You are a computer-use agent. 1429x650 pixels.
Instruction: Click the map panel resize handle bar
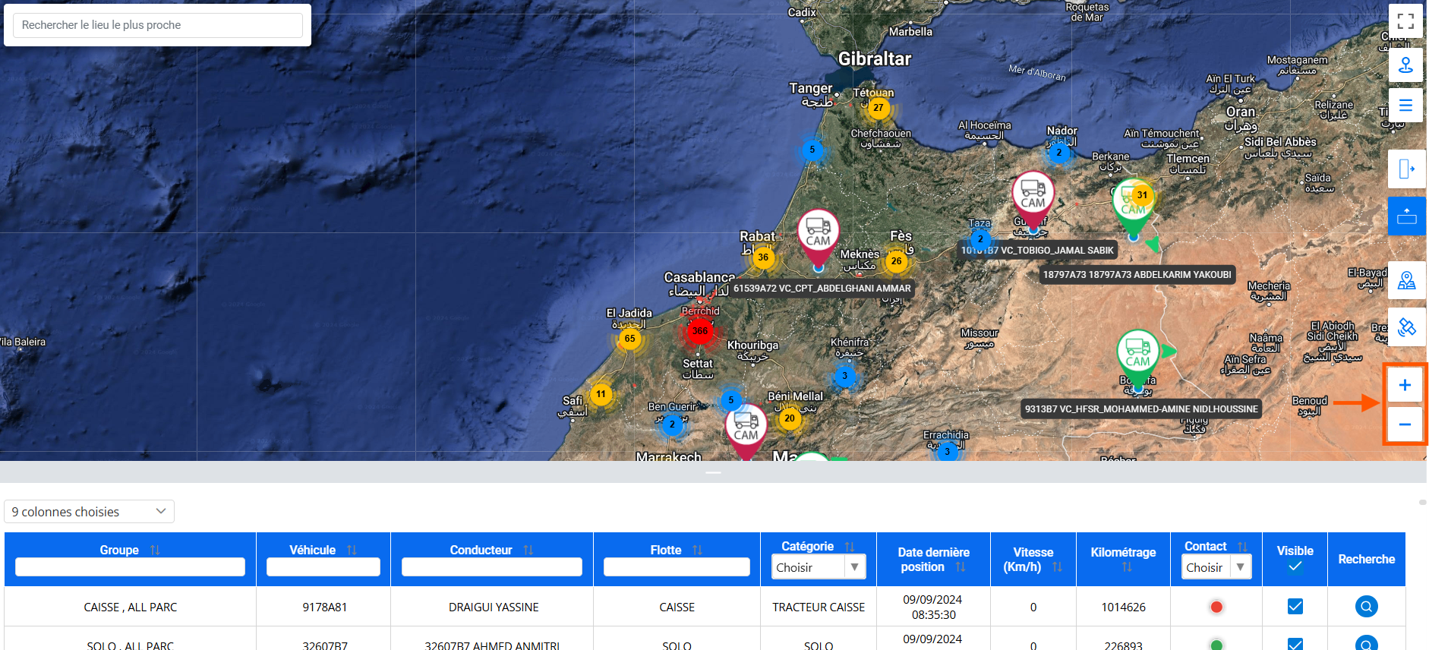713,472
